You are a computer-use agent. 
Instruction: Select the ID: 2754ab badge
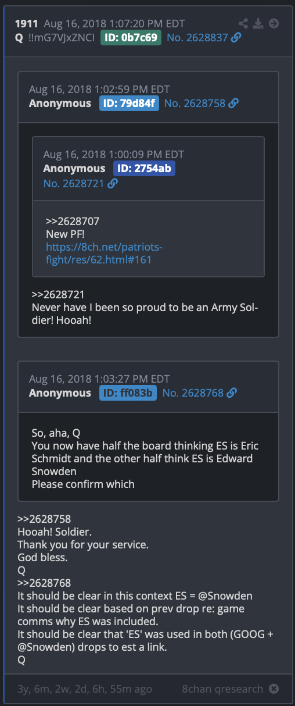(x=144, y=169)
